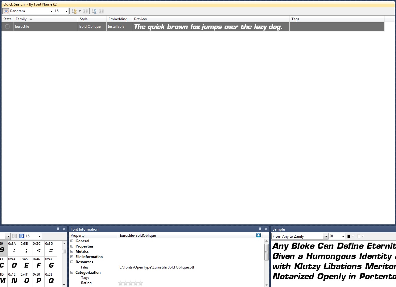Select the 0x44 D glyph cell
The image size is (396, 287).
[14, 264]
